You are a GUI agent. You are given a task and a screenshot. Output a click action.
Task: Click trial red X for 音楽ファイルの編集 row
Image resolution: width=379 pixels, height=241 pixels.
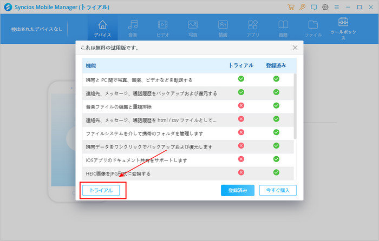coord(241,105)
